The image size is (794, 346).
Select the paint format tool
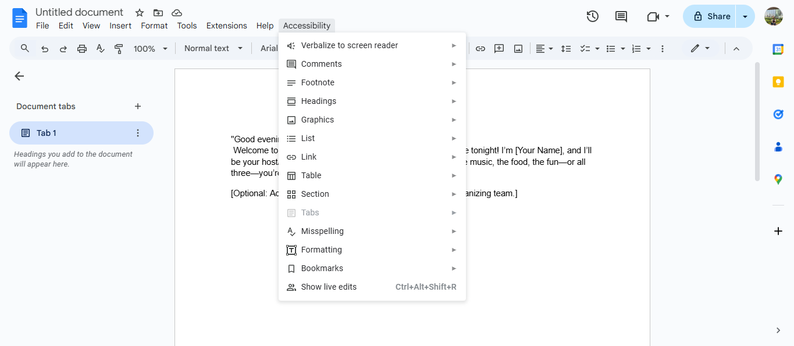coord(119,48)
